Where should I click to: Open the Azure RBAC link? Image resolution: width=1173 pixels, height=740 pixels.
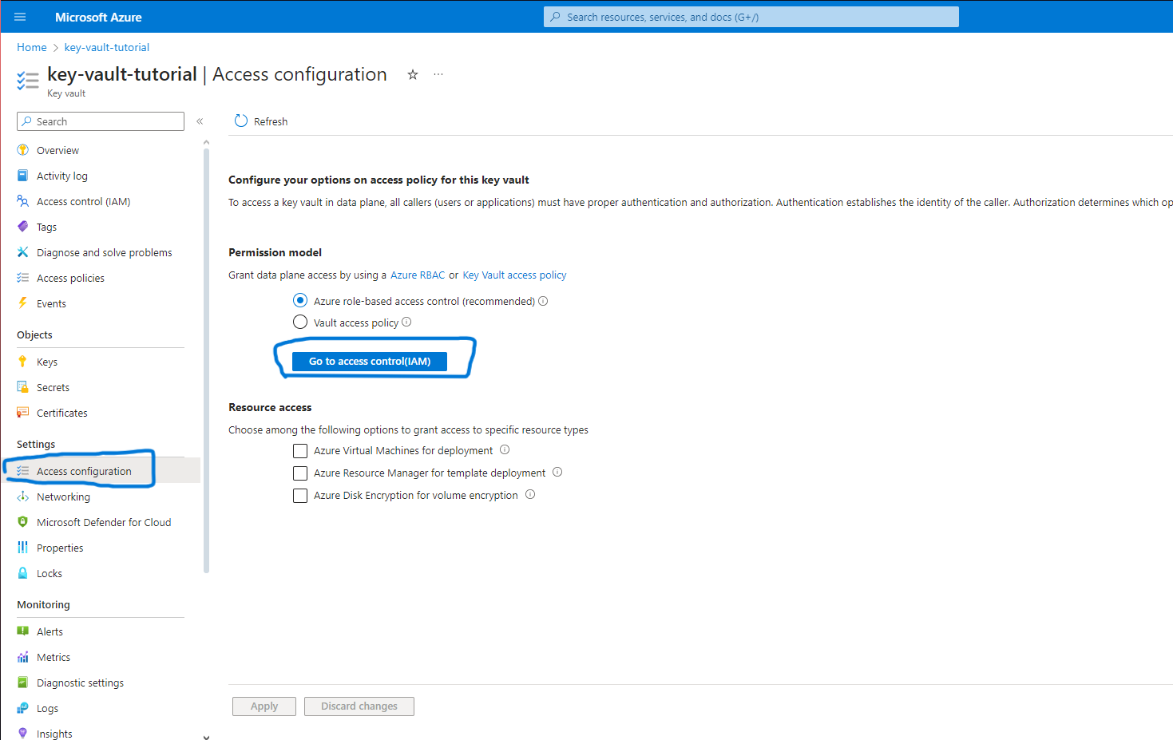pos(418,275)
